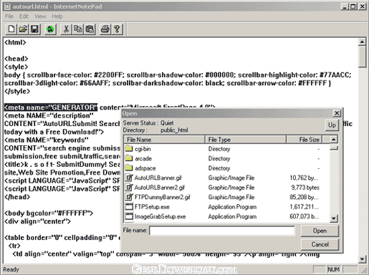Sort by File Size column header
The image size is (369, 275).
tap(305, 140)
